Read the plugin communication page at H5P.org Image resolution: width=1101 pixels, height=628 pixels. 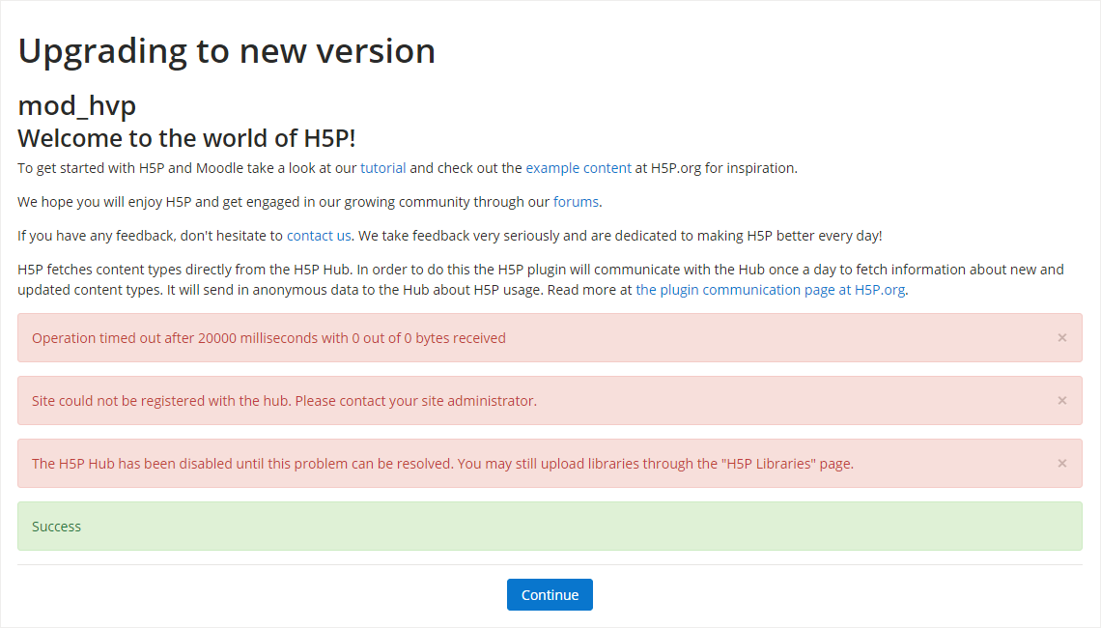[x=770, y=289]
